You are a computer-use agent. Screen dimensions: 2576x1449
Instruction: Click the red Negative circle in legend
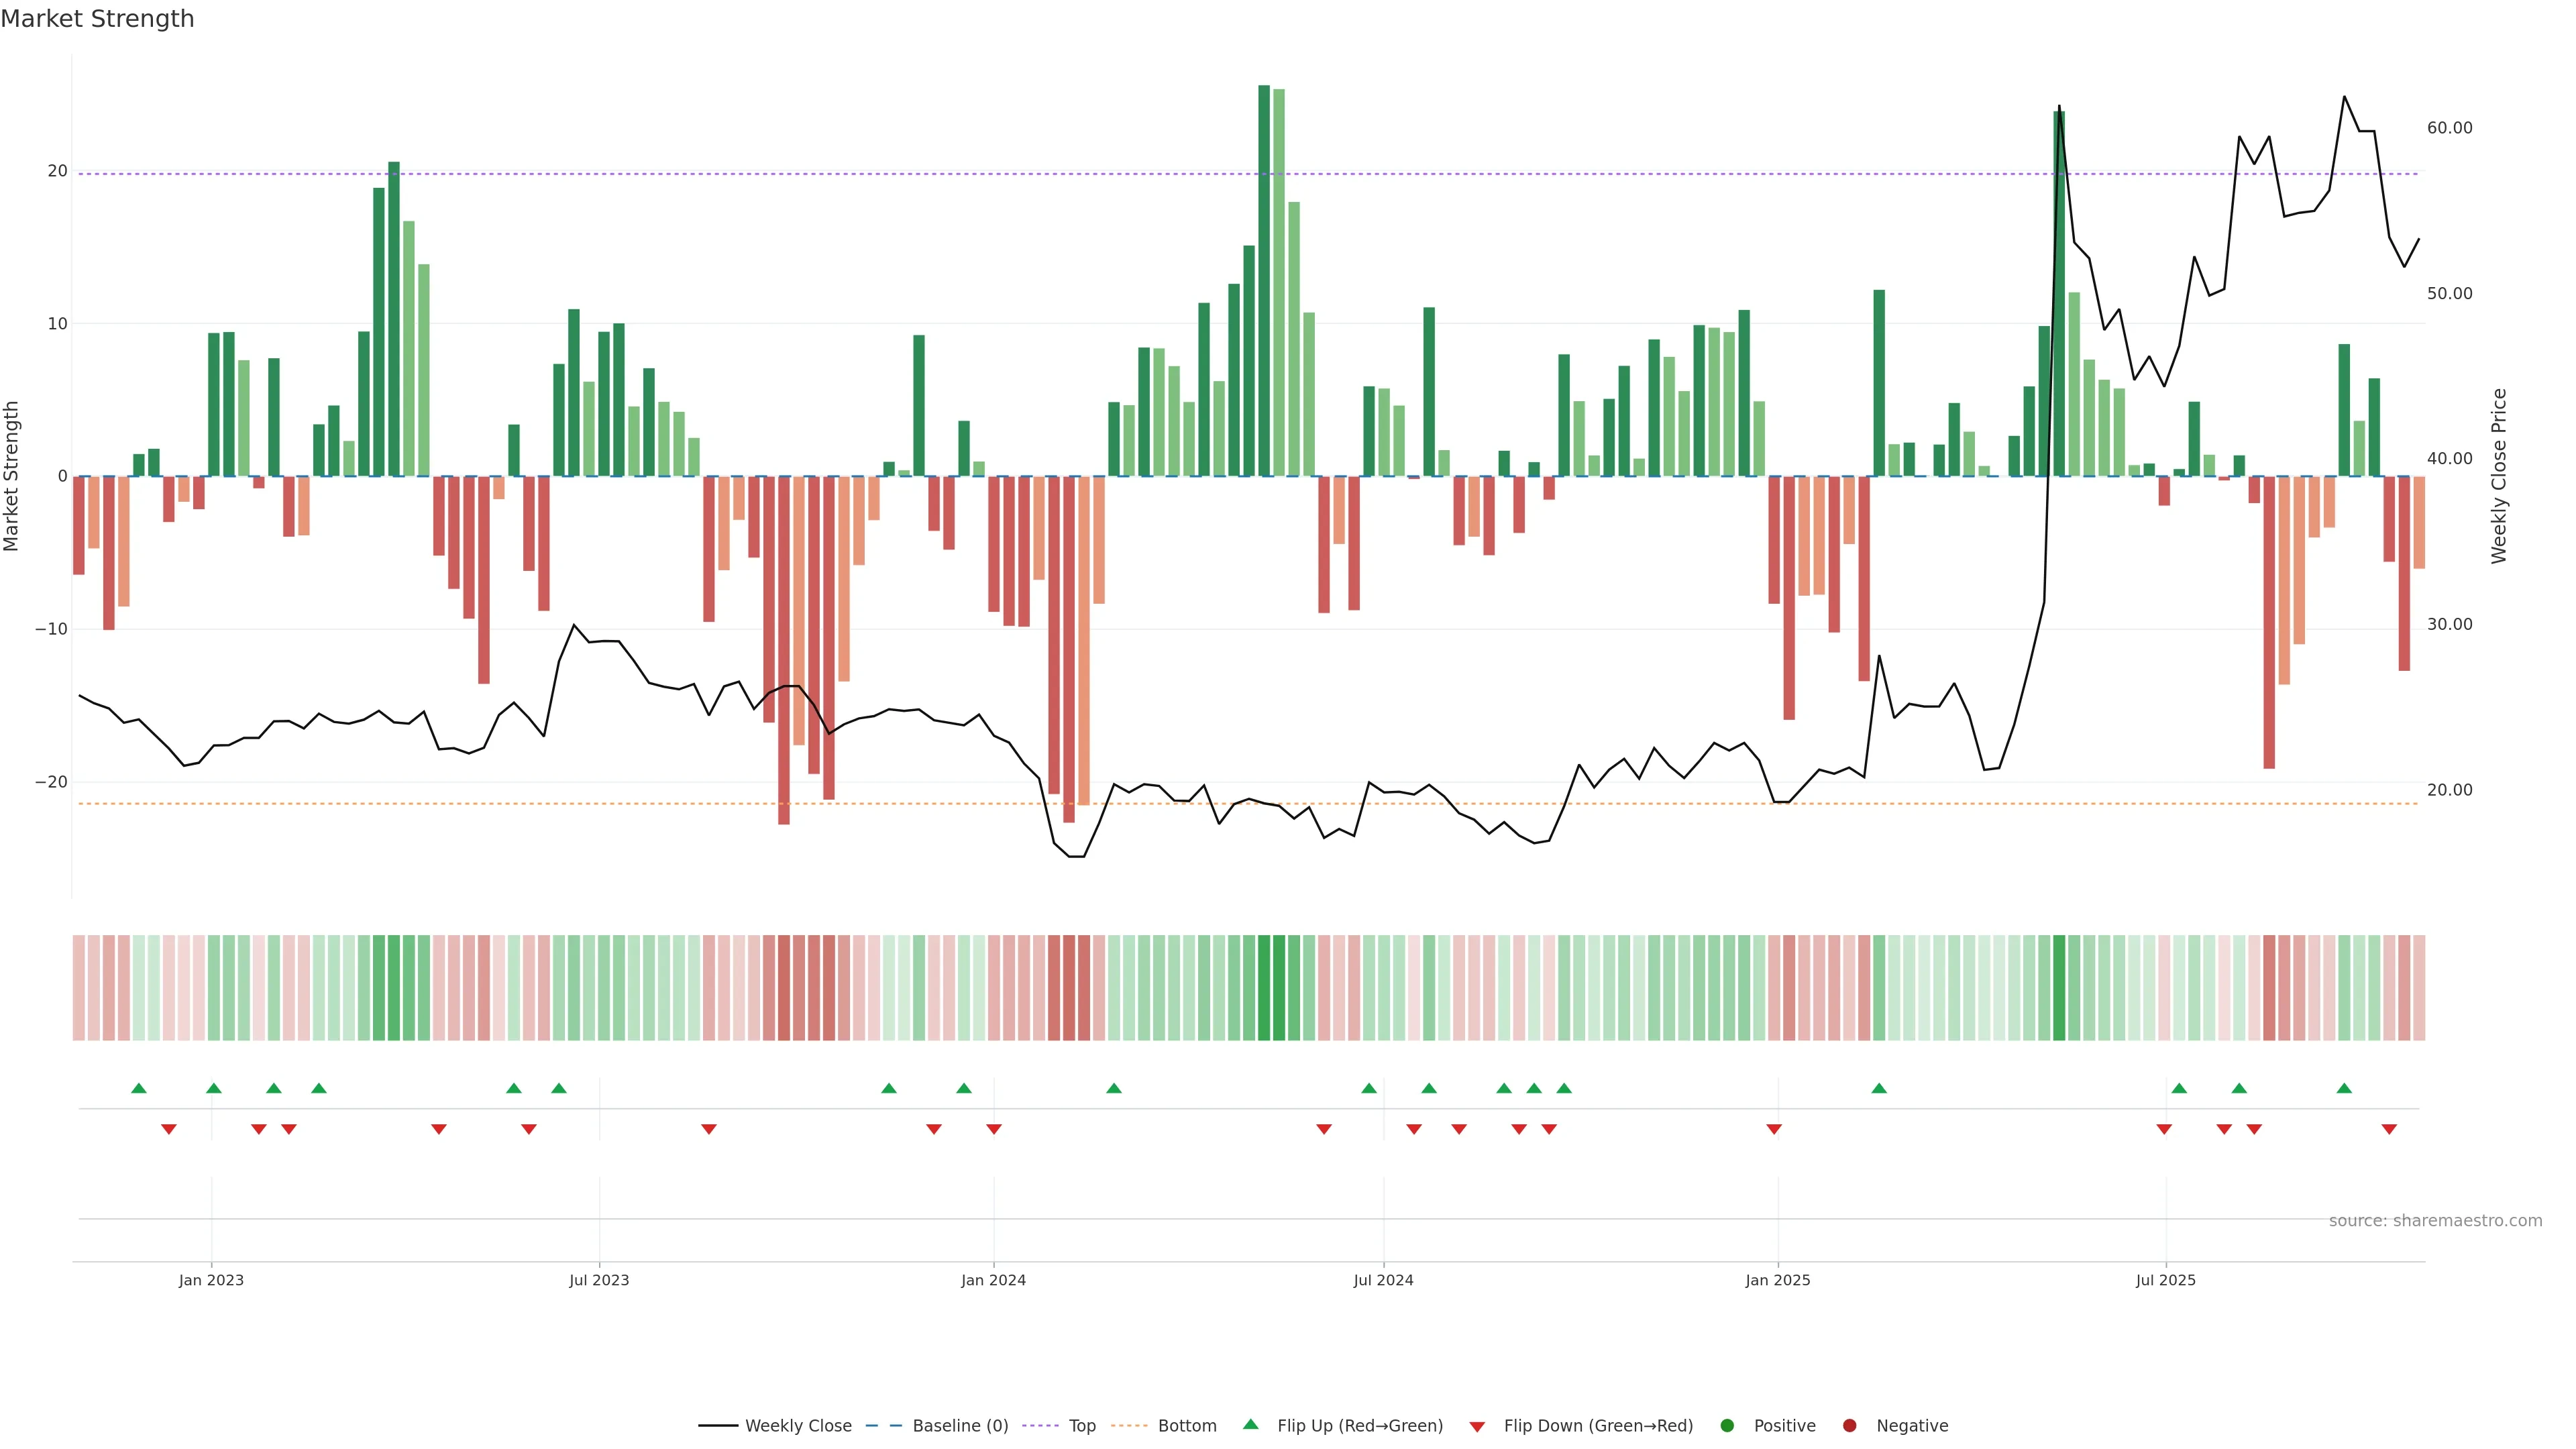tap(1849, 1425)
